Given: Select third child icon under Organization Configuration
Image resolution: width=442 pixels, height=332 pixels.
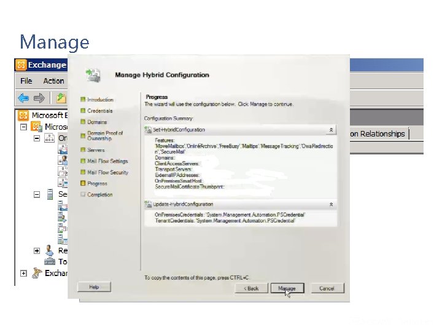Looking at the screenshot, I should [63, 171].
